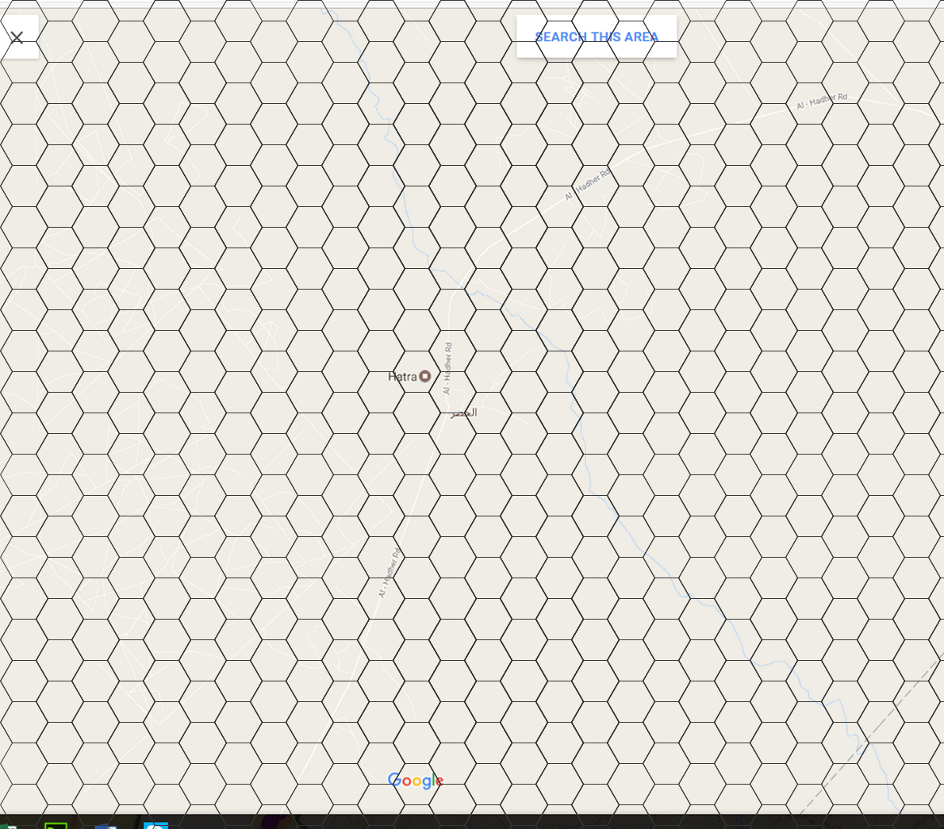Screen dimensions: 944x829
Task: Select the Hatra place marker icon
Action: [425, 376]
